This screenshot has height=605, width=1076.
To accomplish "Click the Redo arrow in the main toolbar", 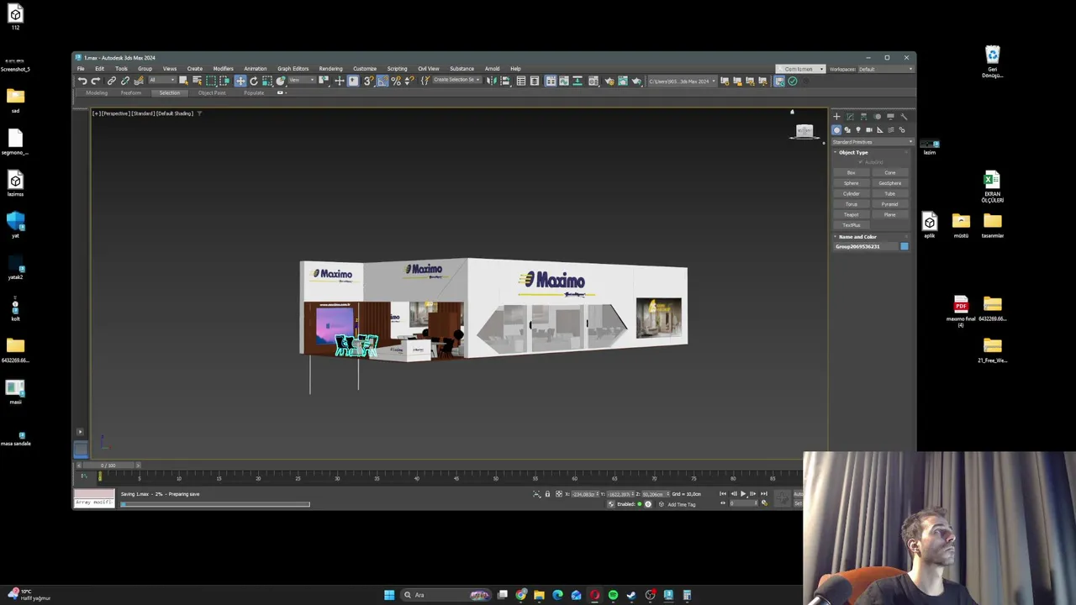I will 95,81.
